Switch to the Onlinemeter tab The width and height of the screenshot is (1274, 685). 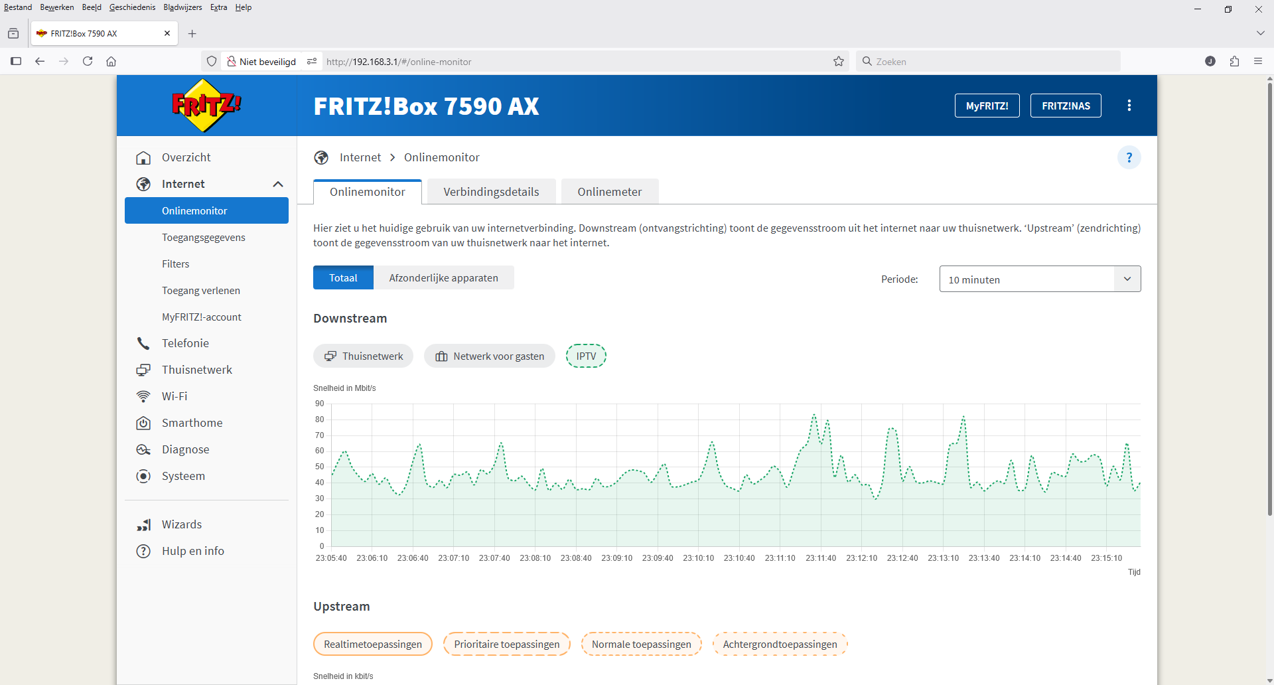point(610,192)
